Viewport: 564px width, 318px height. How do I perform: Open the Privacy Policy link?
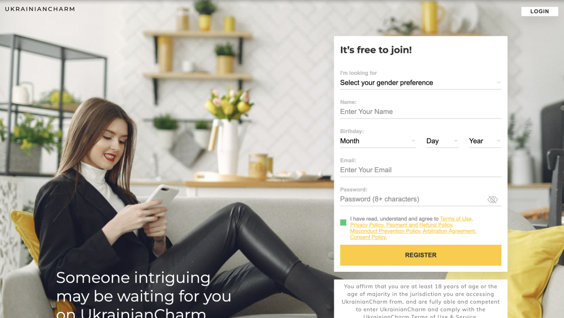click(x=367, y=225)
